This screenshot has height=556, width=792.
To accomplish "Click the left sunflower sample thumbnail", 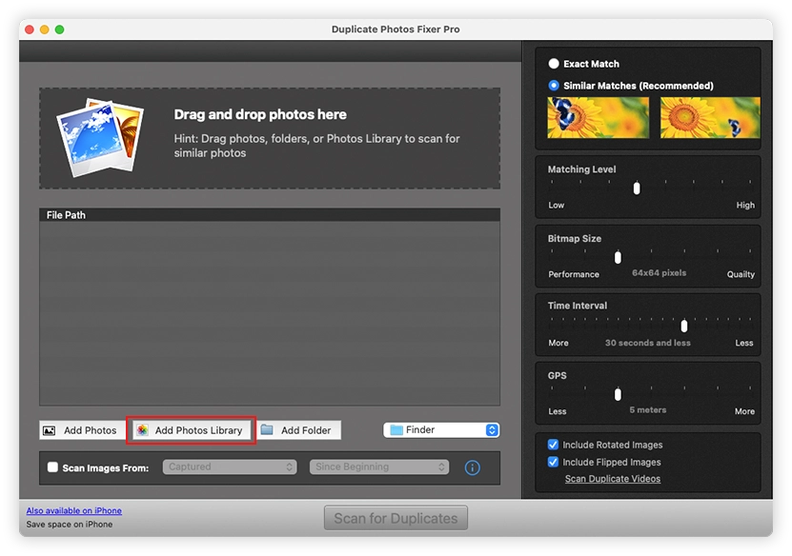I will click(598, 117).
